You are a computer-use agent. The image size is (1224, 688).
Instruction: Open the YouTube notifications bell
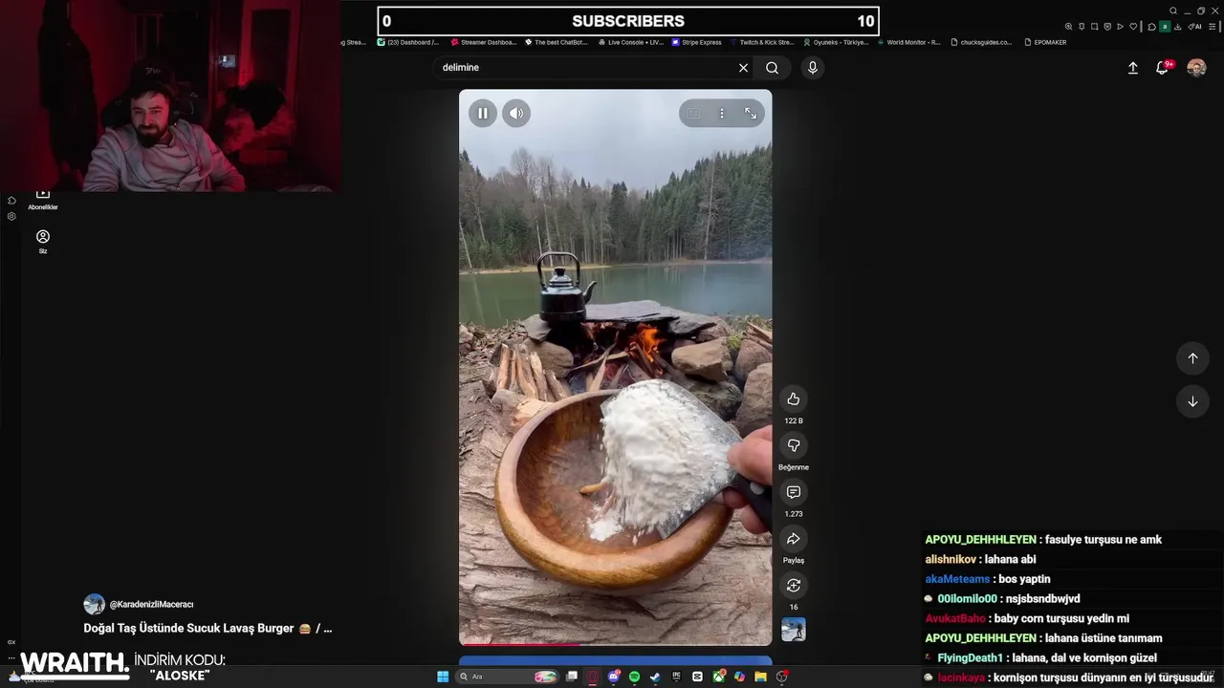(1163, 68)
